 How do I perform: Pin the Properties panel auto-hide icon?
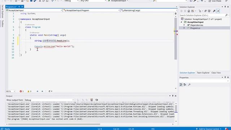pos(225,77)
